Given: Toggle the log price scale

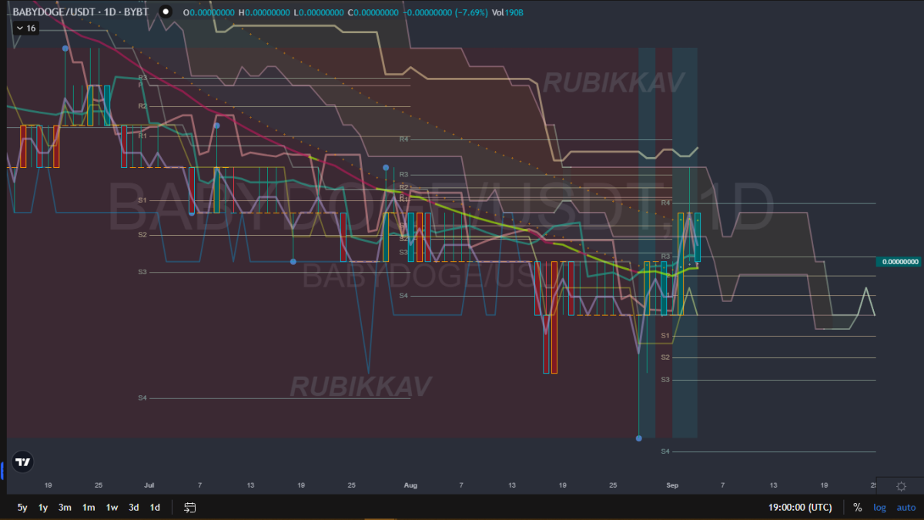Looking at the screenshot, I should tap(879, 508).
